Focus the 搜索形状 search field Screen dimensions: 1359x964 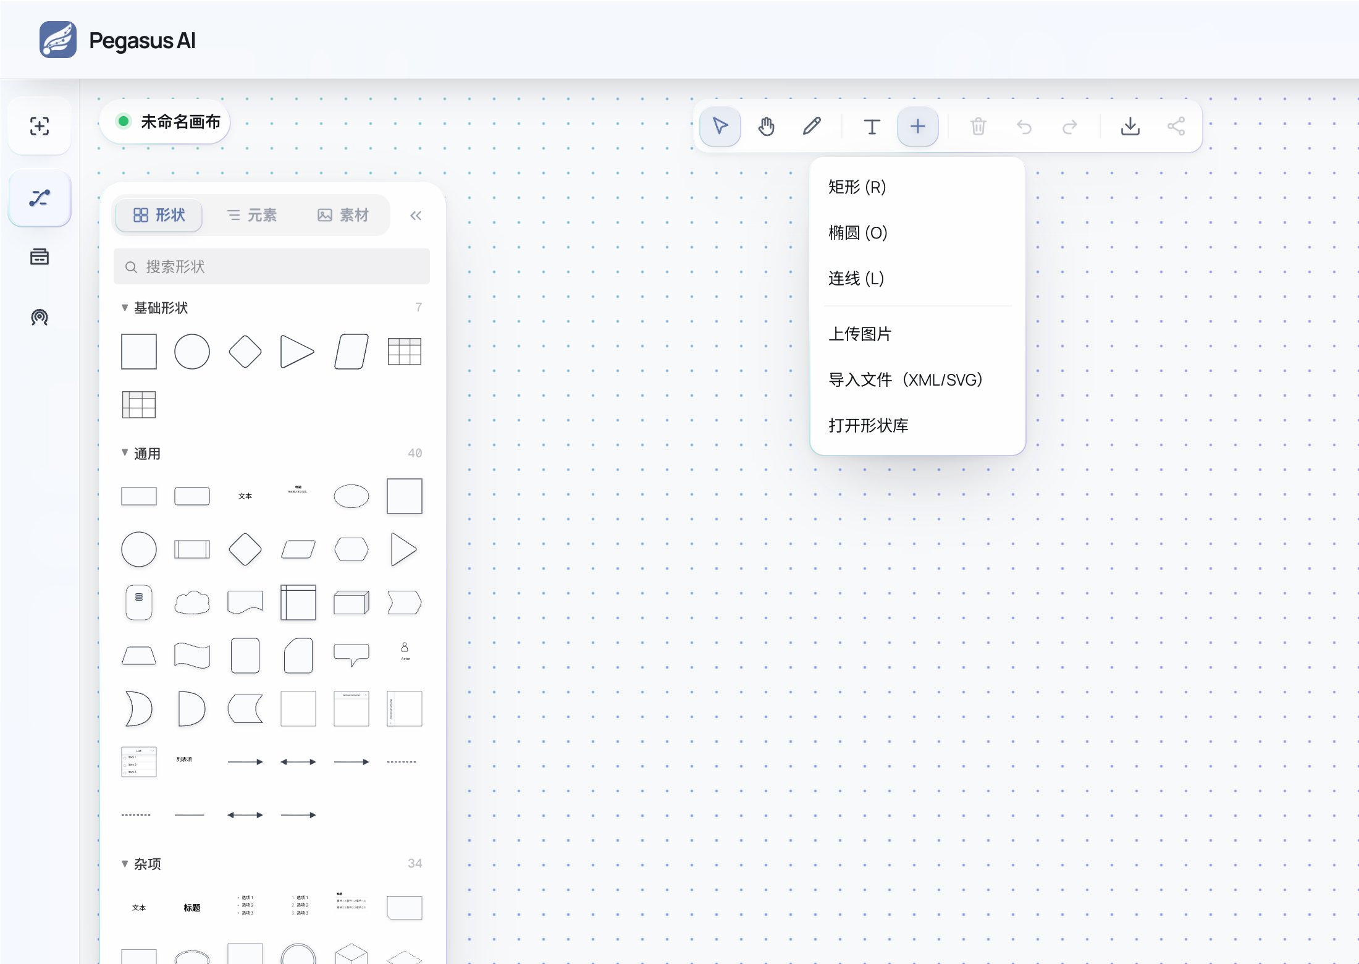(x=272, y=266)
